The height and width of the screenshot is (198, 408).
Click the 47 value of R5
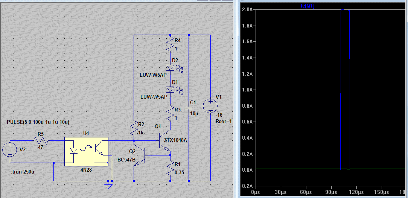pos(41,147)
